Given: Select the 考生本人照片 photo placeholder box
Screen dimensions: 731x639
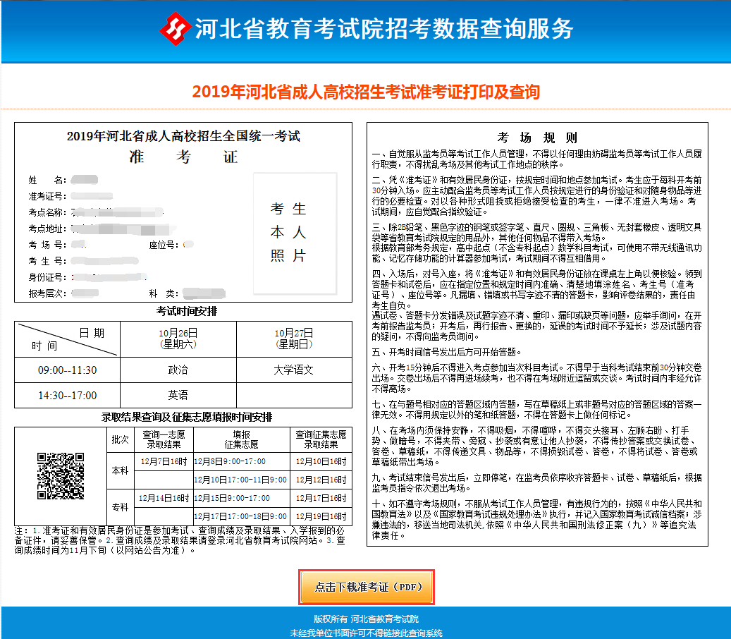Looking at the screenshot, I should (x=295, y=233).
